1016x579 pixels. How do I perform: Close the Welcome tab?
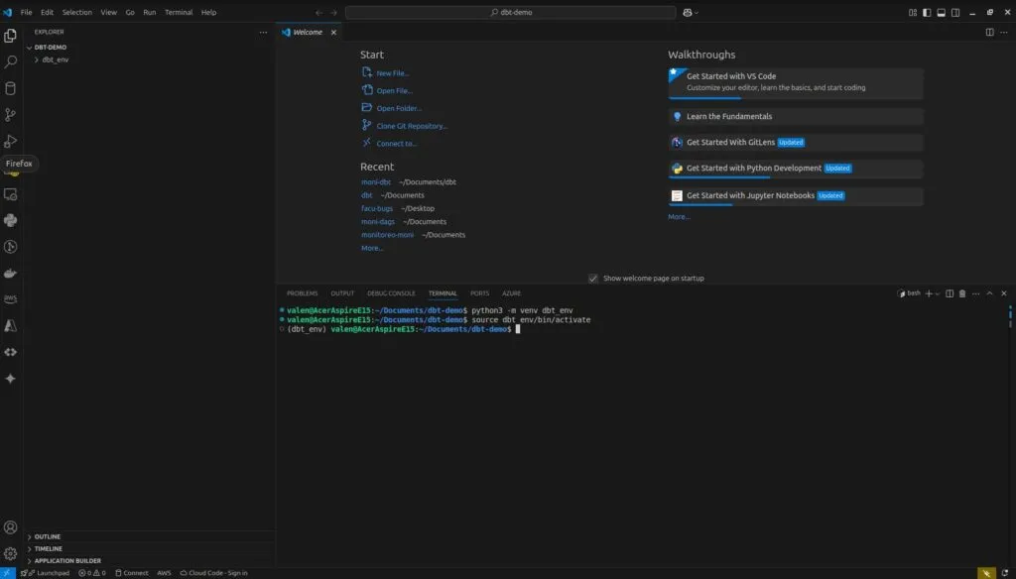coord(333,33)
